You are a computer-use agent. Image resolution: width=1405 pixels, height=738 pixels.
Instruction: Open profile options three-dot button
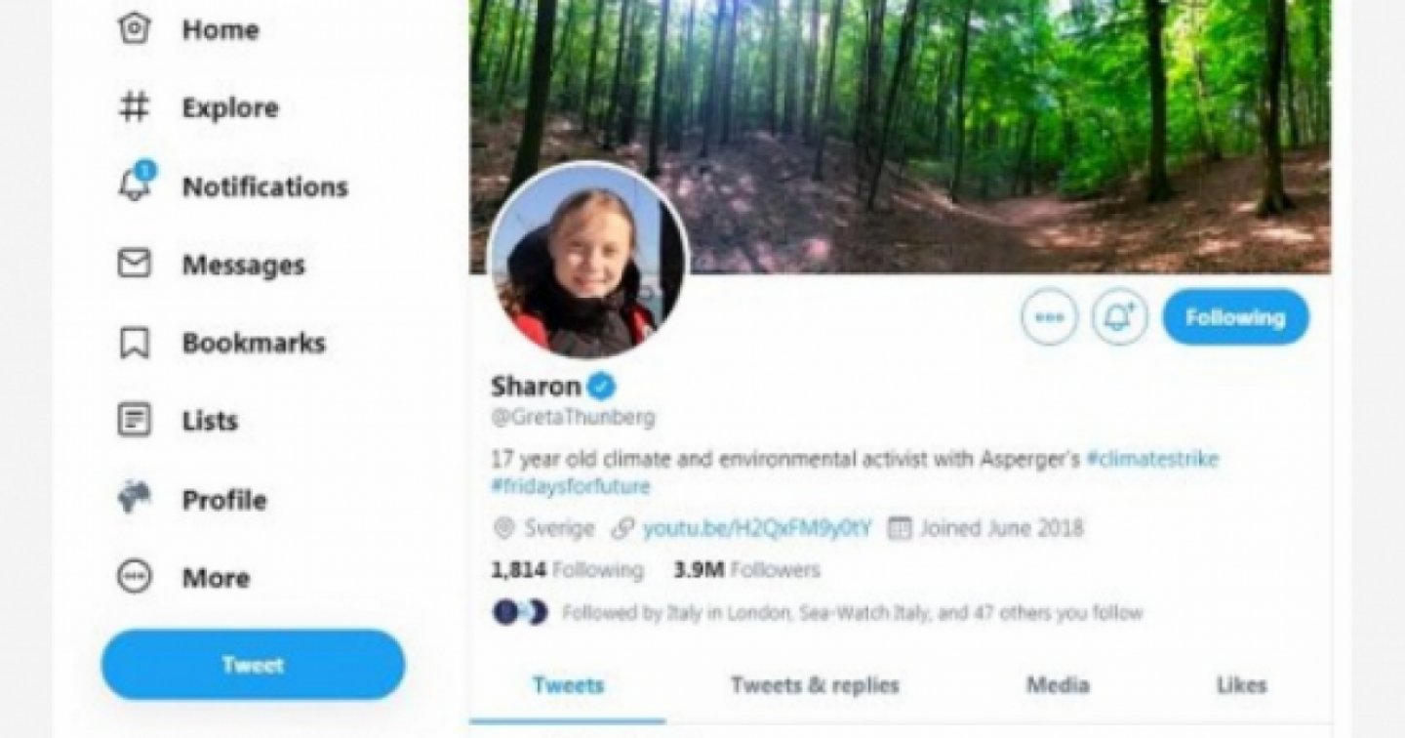(x=1049, y=317)
